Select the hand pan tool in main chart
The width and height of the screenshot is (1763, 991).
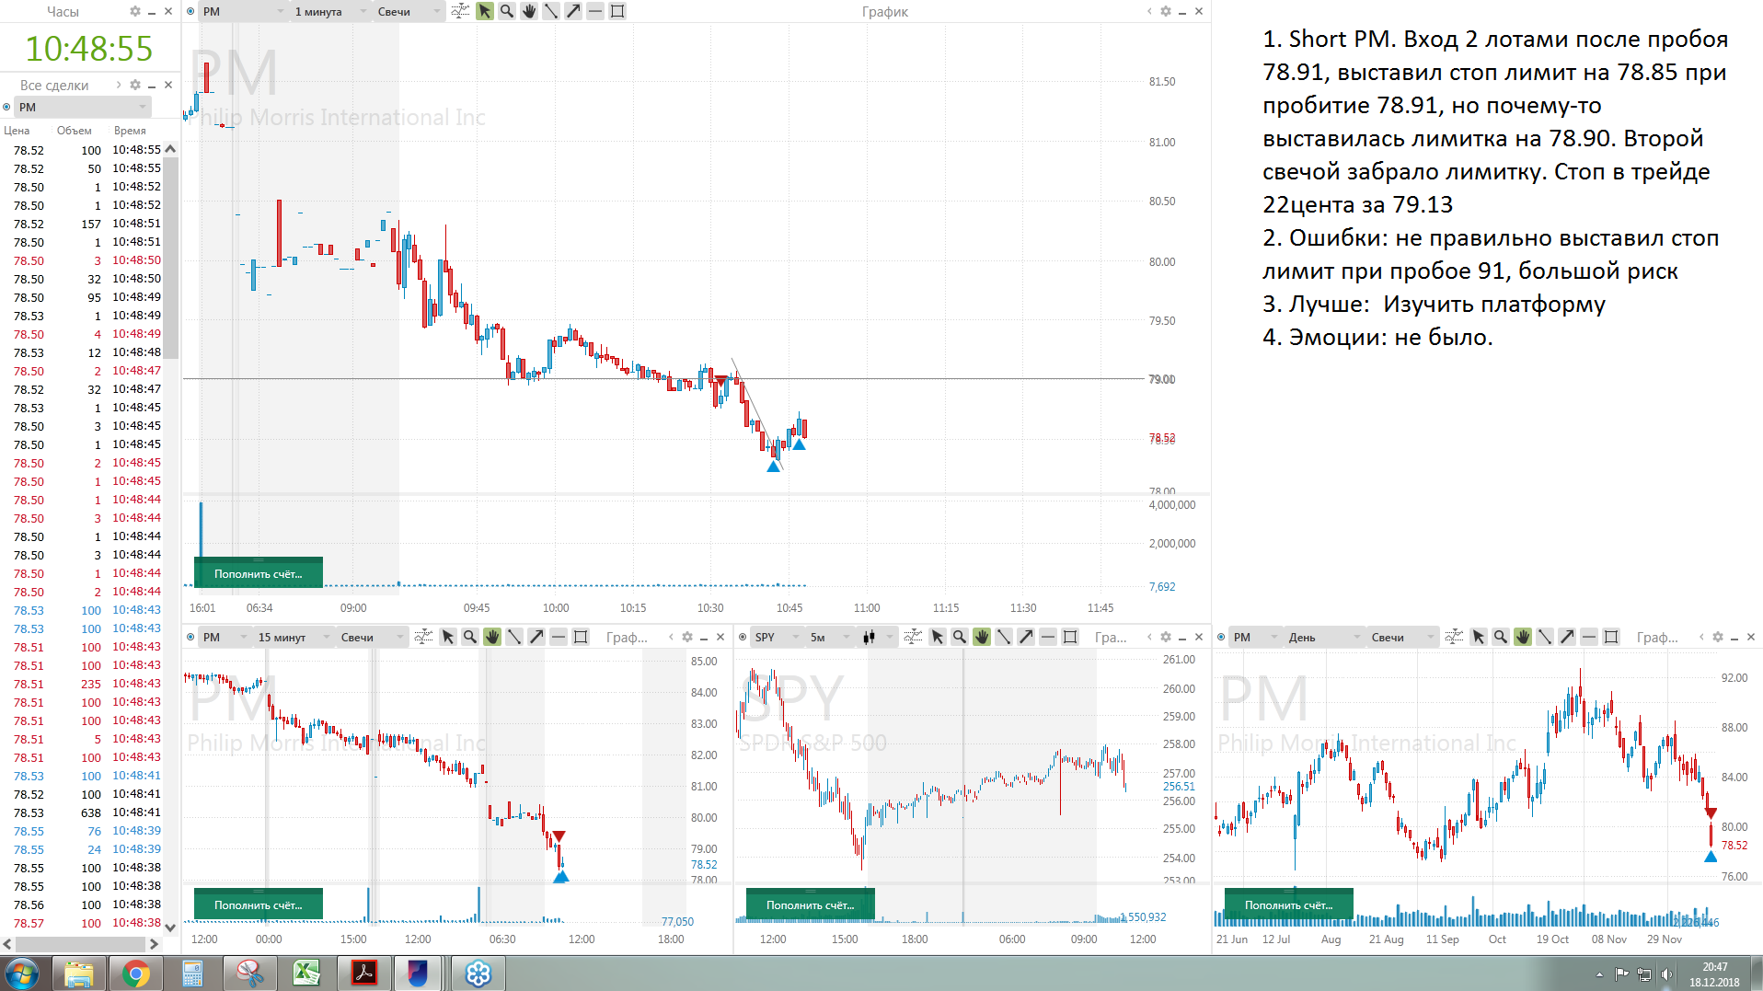tap(529, 11)
